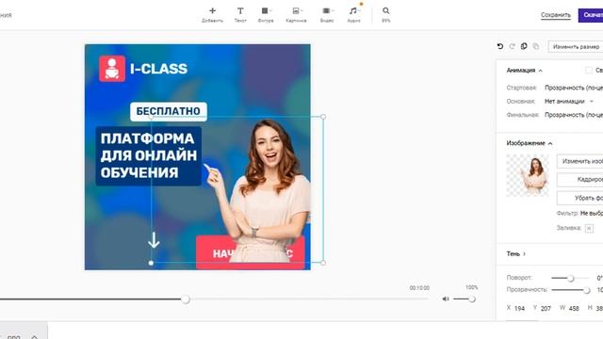Click the Кадрировать button

coord(580,180)
